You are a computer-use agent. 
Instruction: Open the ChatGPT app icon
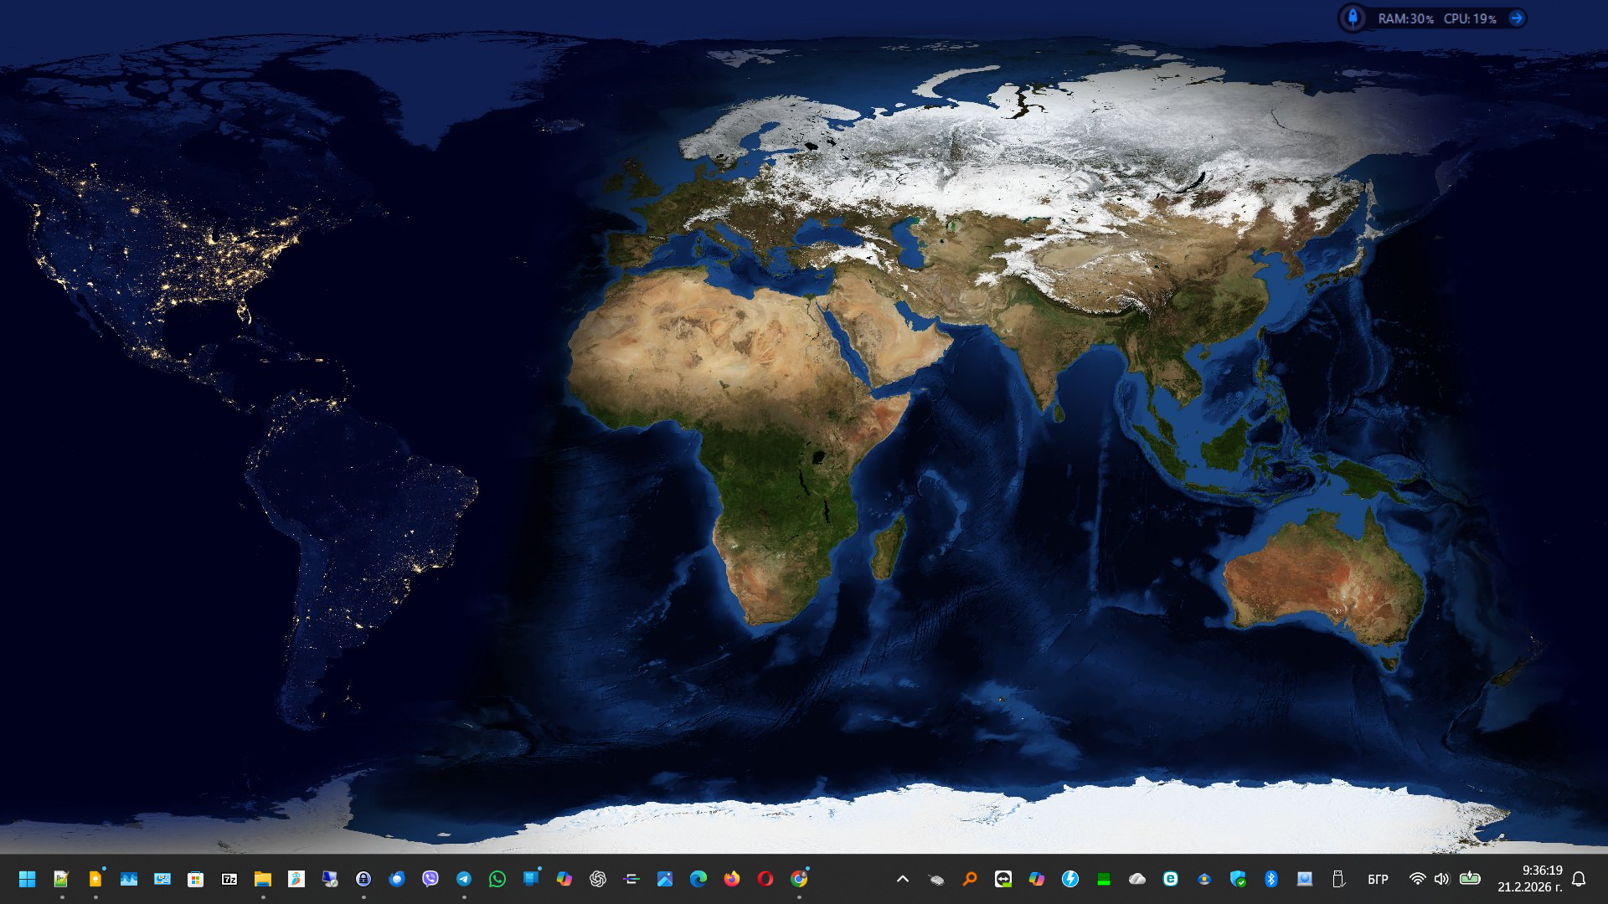coord(598,879)
